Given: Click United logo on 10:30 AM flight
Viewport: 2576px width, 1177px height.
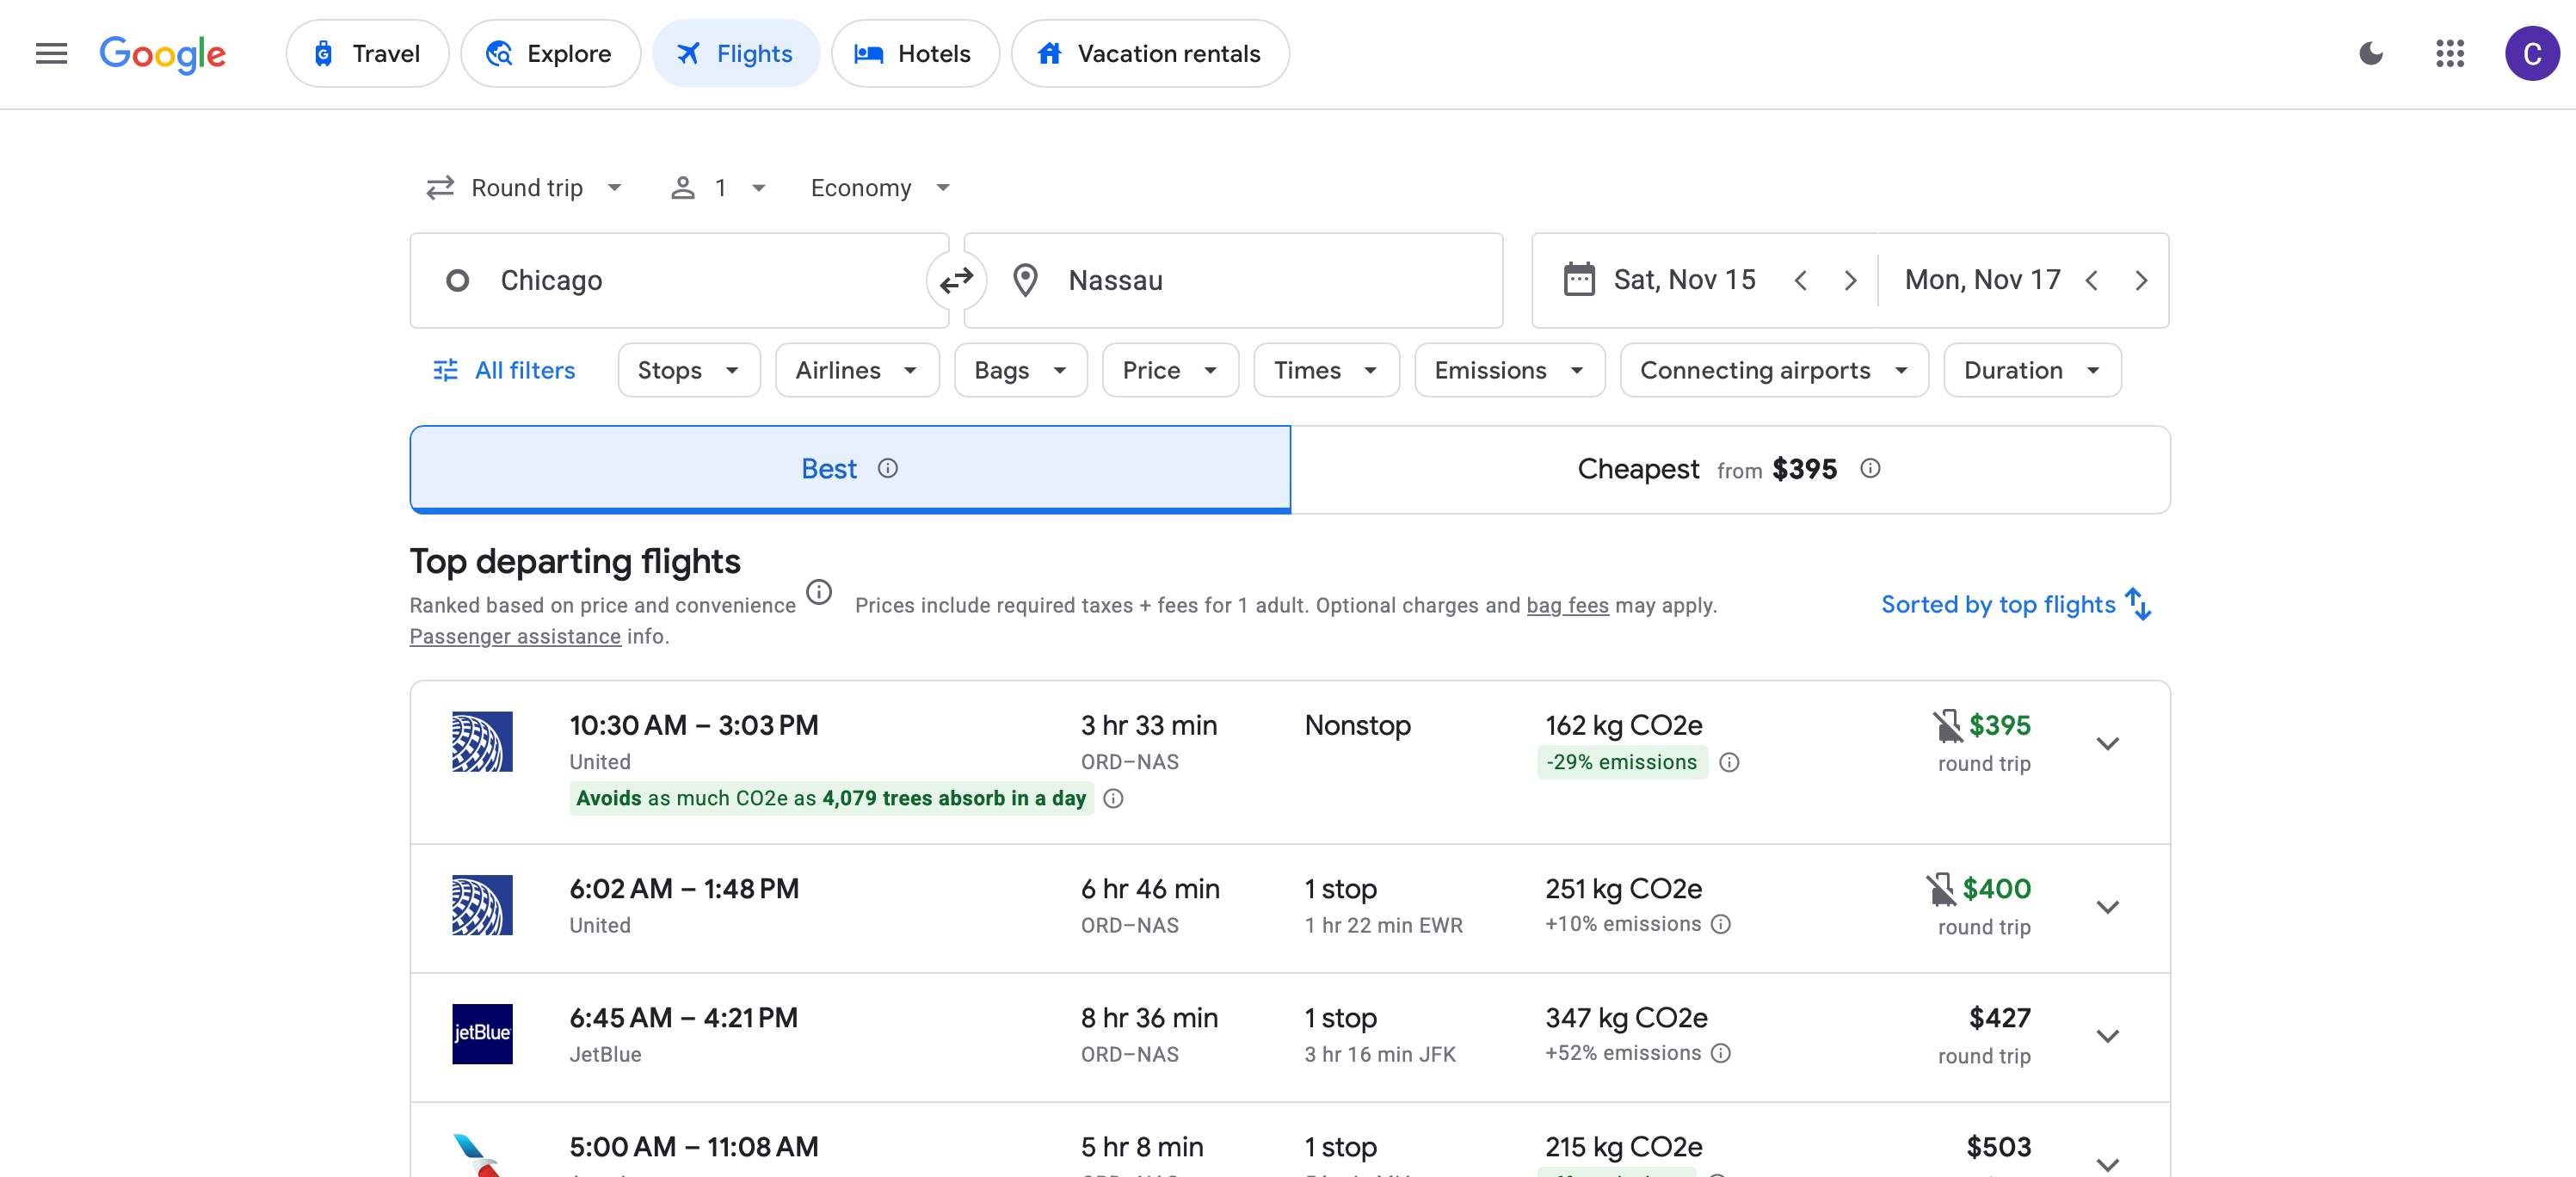Looking at the screenshot, I should (482, 742).
